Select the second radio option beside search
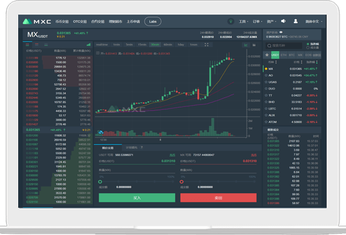The image size is (346, 235). (308, 48)
